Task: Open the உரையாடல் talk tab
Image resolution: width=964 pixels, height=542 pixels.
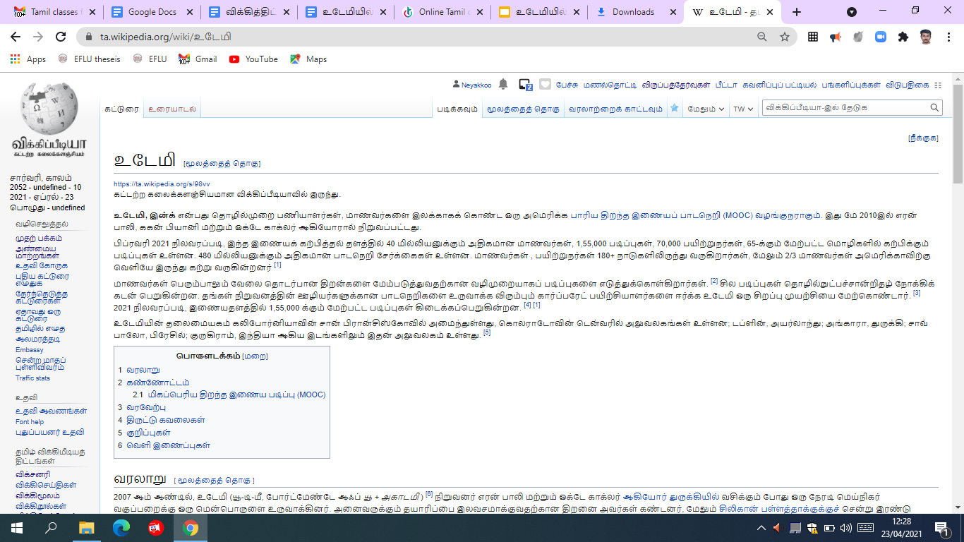Action: [x=172, y=109]
